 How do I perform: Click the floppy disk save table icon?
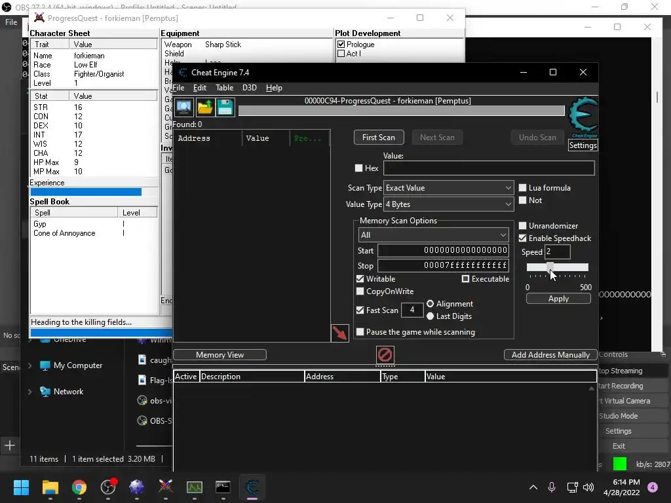pos(225,107)
